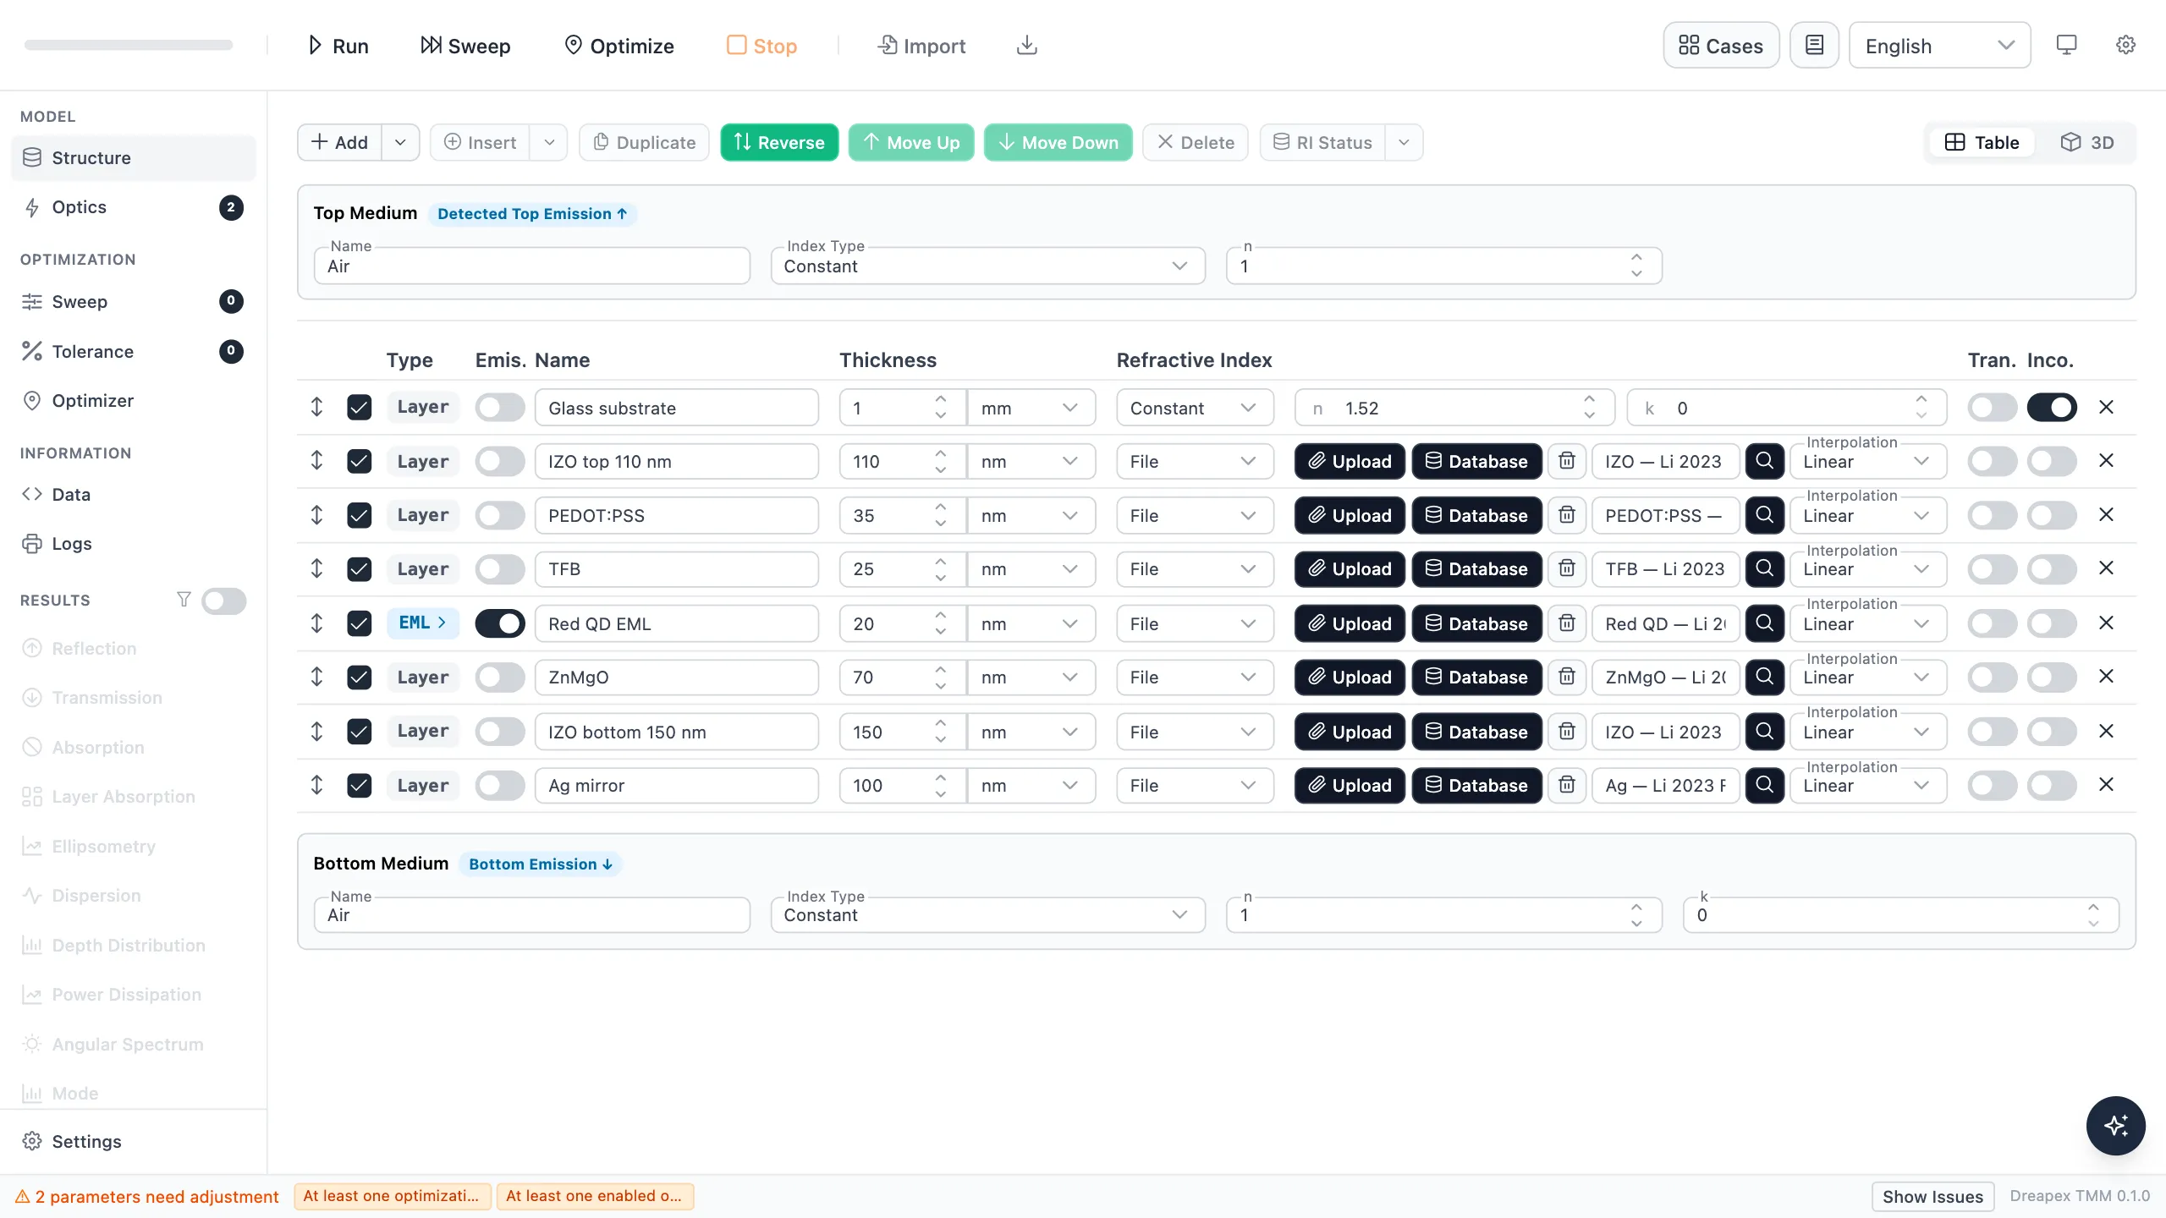Viewport: 2166px width, 1218px height.
Task: Click Show Issues in status bar
Action: (1932, 1196)
